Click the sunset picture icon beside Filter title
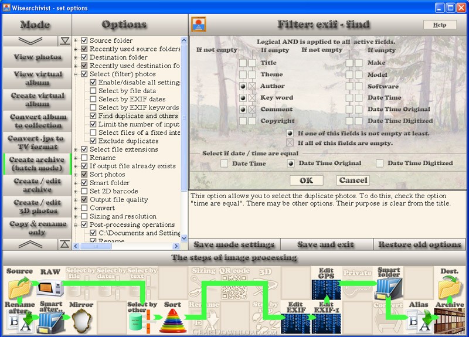 click(199, 25)
